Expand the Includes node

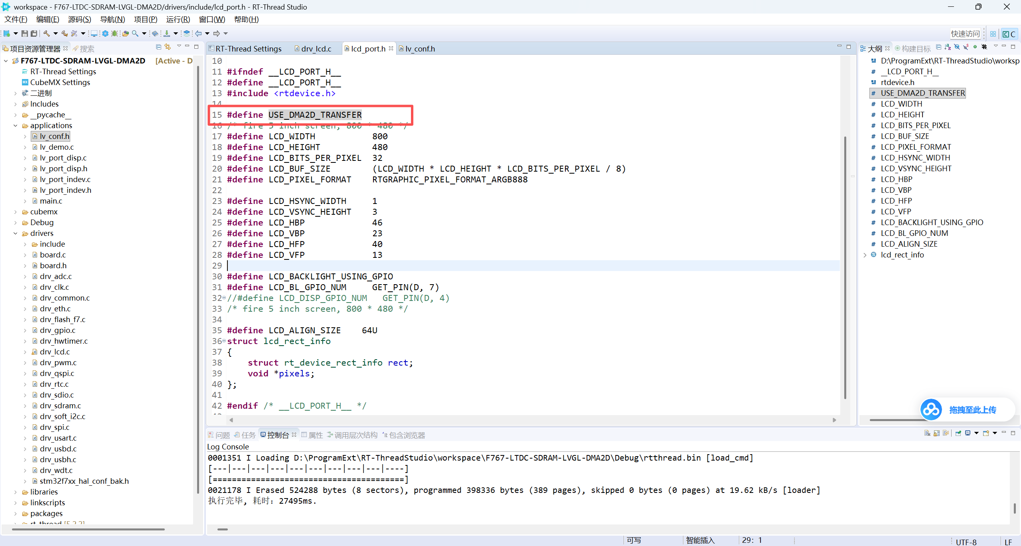coord(16,104)
